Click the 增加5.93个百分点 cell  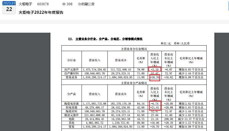tap(191, 107)
